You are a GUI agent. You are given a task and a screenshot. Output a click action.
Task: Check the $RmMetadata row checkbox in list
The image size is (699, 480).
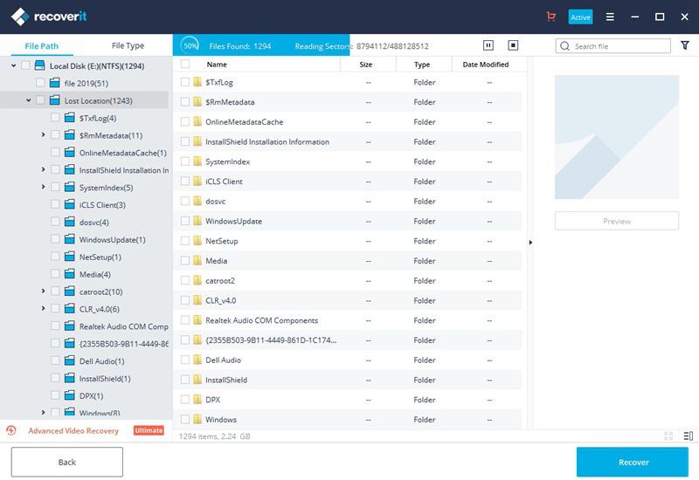click(x=185, y=102)
